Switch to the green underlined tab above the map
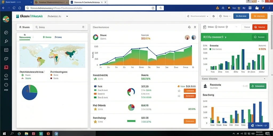 (25, 37)
